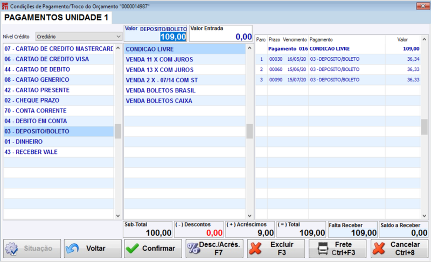This screenshot has height=262, width=431.
Task: Select installment row 3 due 15/07/20
Action: tap(338, 80)
